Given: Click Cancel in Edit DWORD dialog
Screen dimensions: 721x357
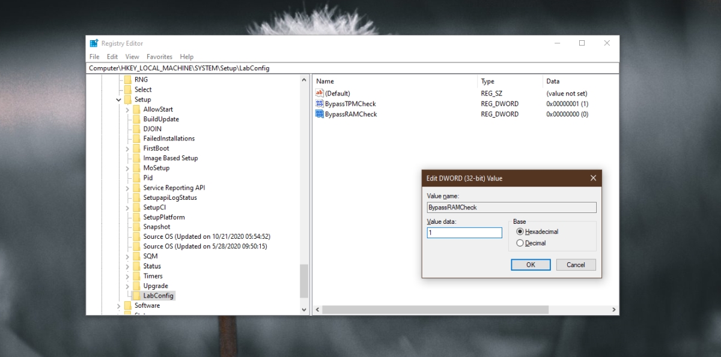Looking at the screenshot, I should (576, 265).
